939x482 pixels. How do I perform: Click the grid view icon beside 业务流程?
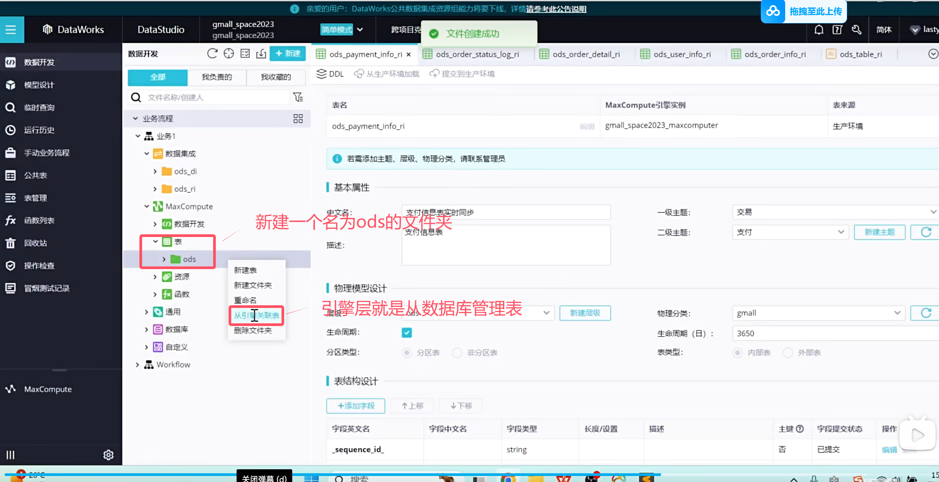[x=298, y=119]
